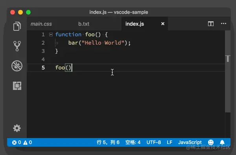Show errors count in status bar

(17, 142)
